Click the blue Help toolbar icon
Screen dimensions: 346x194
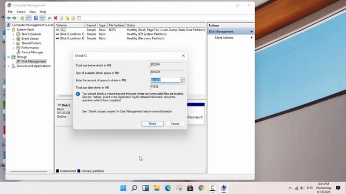tap(36, 18)
